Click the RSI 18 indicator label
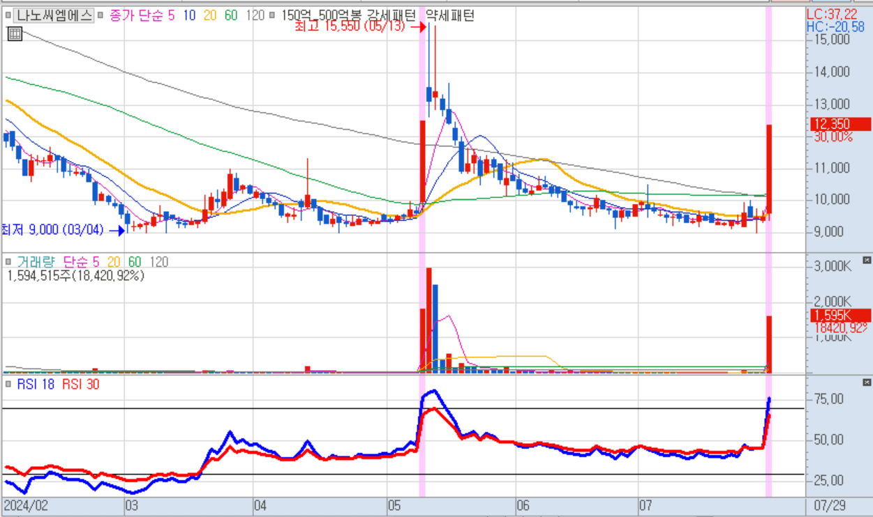This screenshot has height=517, width=873. coord(36,384)
